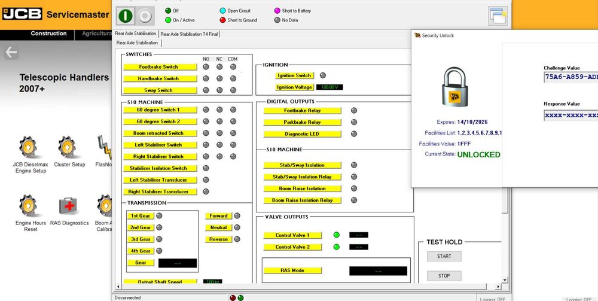This screenshot has width=598, height=301.
Task: Click Diagnostic LED status indicator
Action: point(354,134)
